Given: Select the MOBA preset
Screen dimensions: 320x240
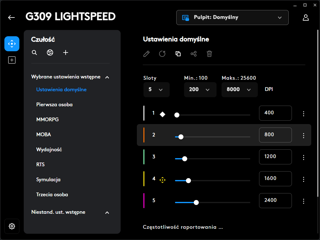Looking at the screenshot, I should (44, 134).
